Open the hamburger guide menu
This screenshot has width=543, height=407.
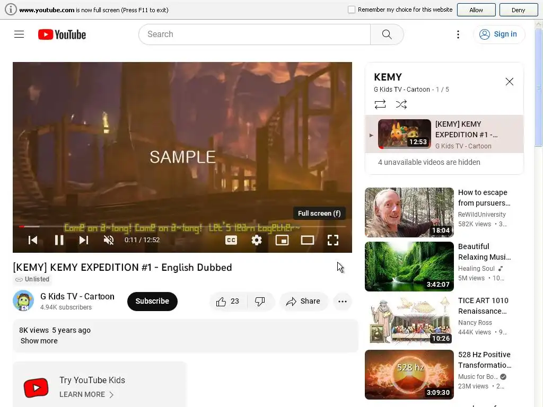(19, 34)
